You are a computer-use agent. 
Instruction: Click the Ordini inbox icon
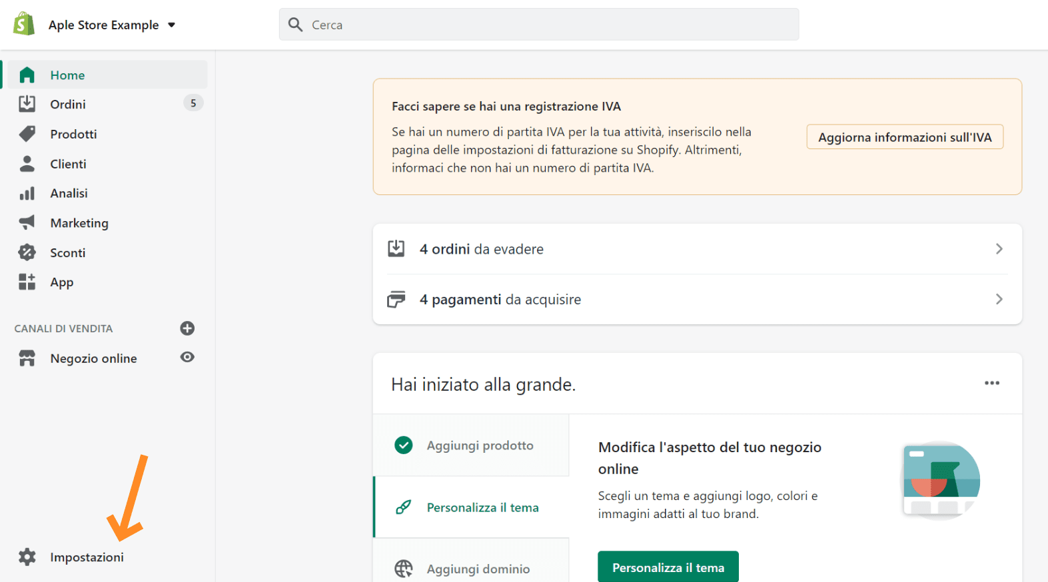[x=27, y=104]
